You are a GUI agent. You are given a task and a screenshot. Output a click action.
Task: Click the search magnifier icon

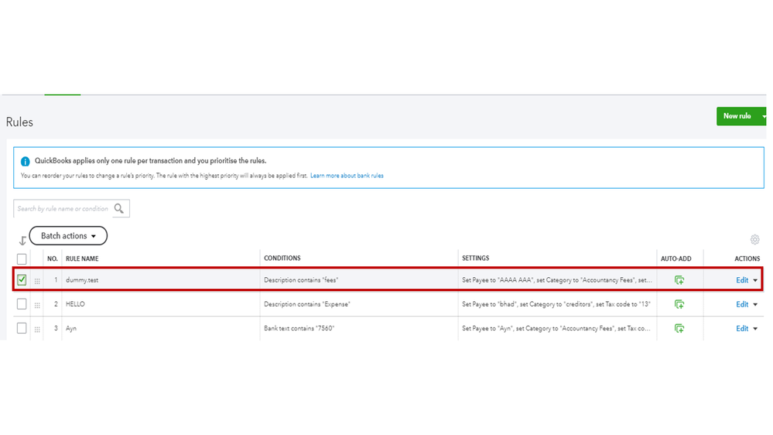coord(119,208)
